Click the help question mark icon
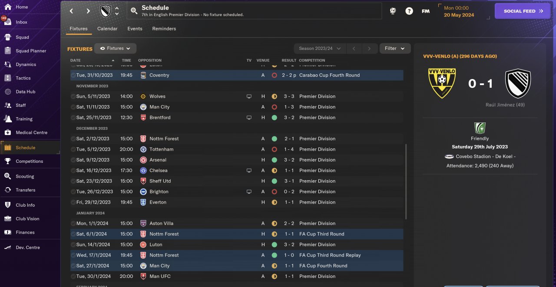 [409, 11]
